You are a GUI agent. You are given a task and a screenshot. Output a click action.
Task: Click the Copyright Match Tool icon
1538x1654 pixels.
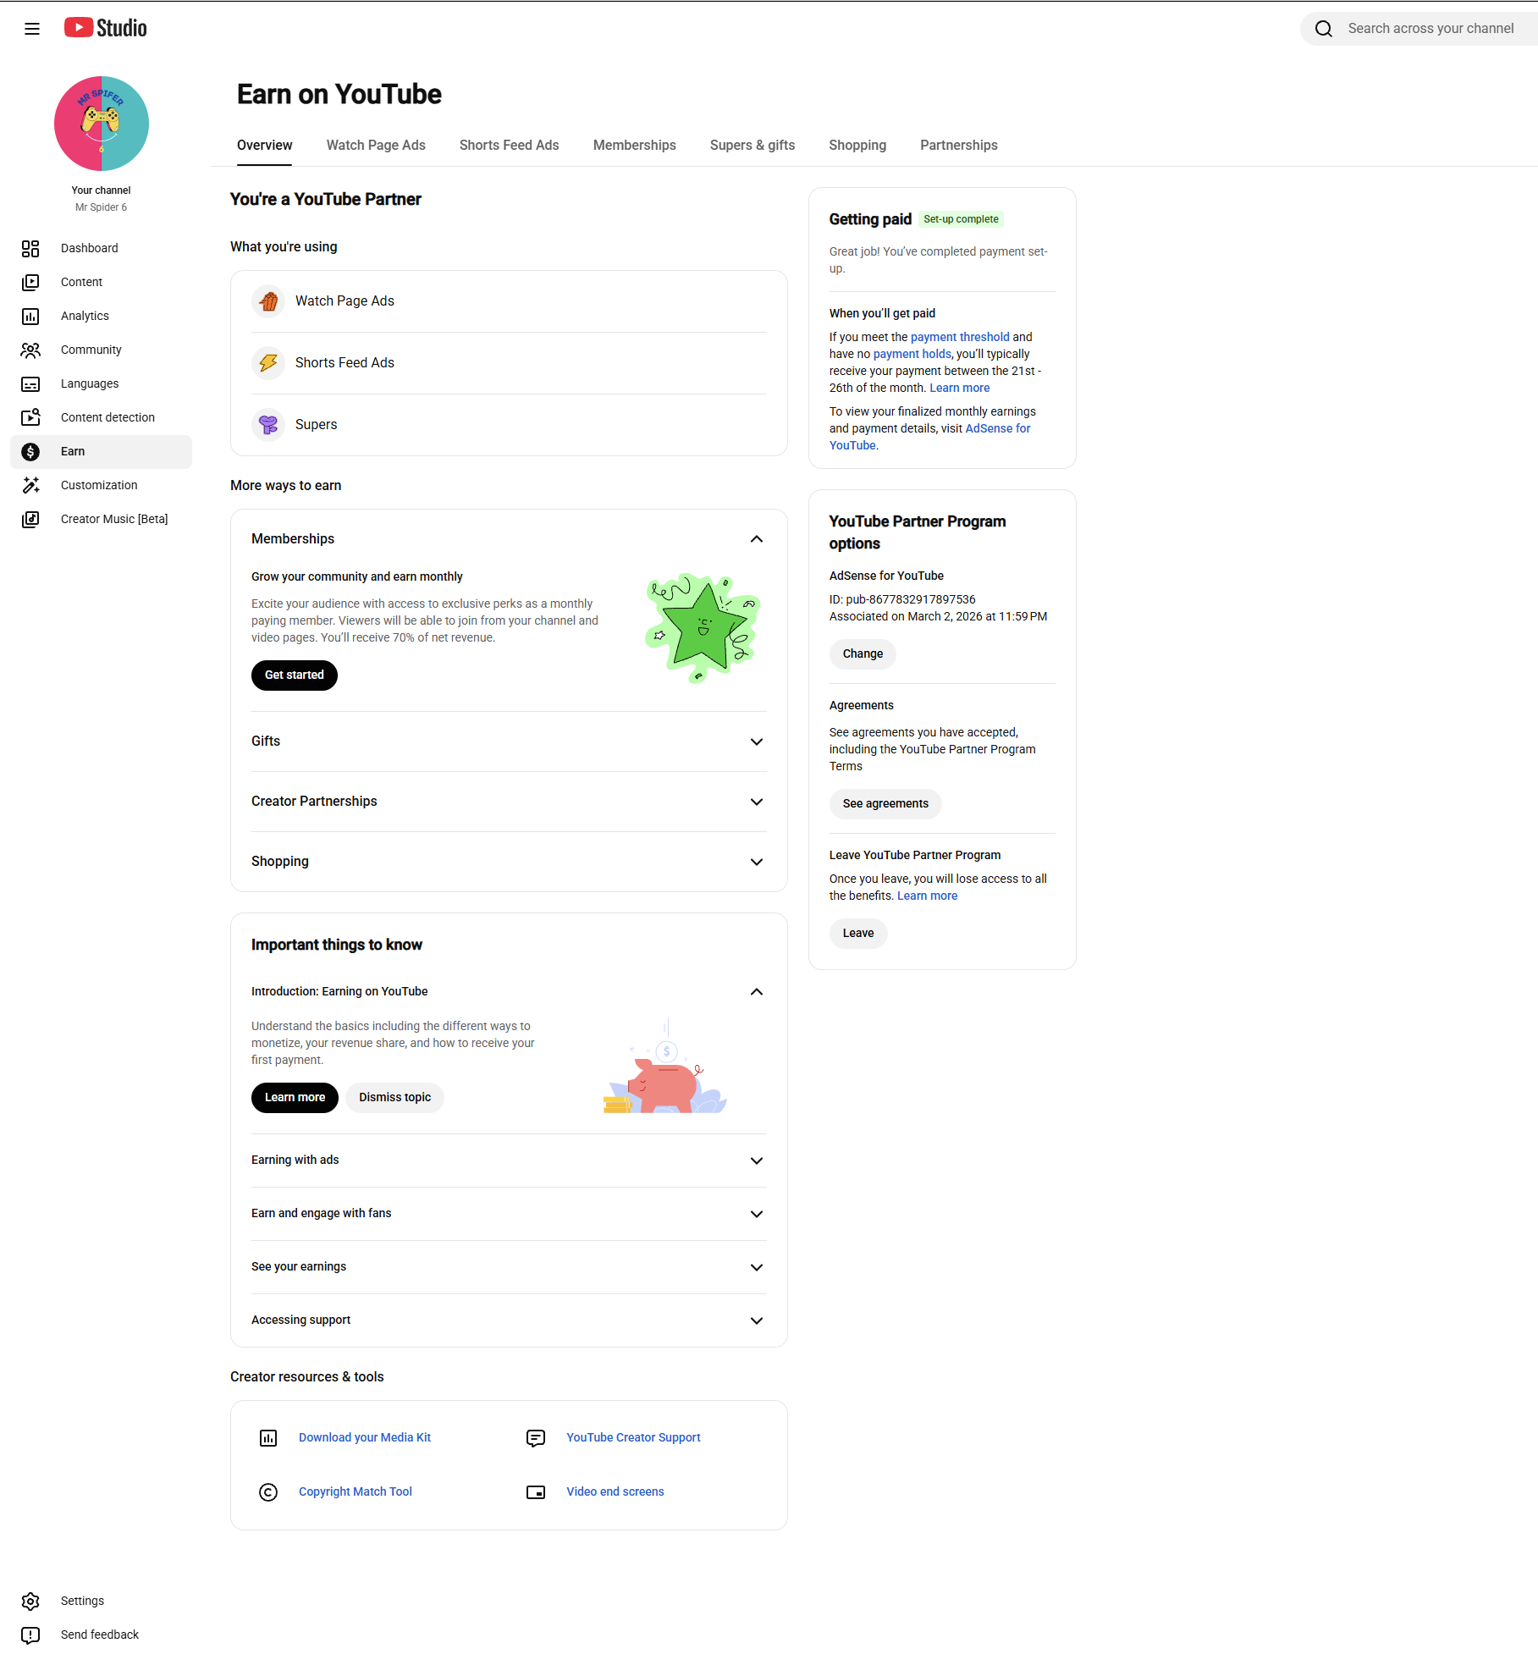click(268, 1492)
